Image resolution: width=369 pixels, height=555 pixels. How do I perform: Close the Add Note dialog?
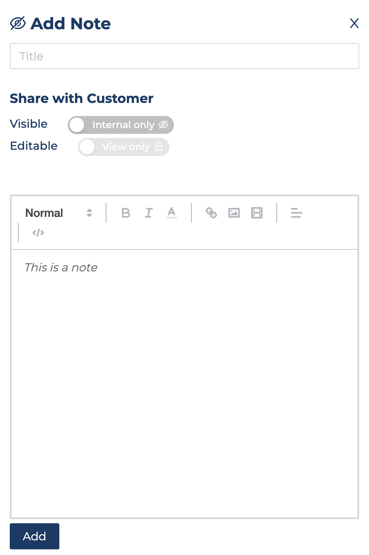pyautogui.click(x=354, y=24)
